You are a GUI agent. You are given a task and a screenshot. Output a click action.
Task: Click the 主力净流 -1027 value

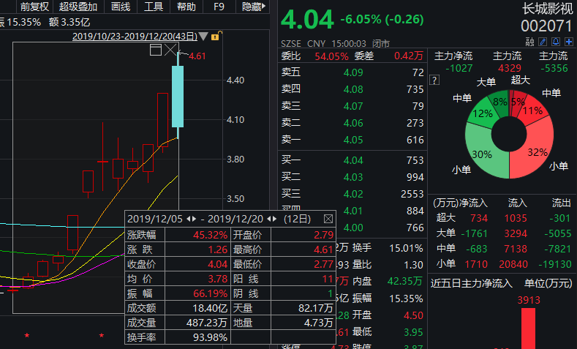459,69
